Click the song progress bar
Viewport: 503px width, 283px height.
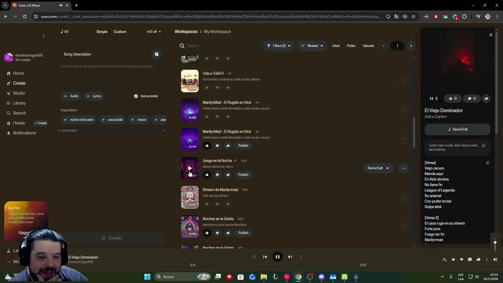click(277, 265)
